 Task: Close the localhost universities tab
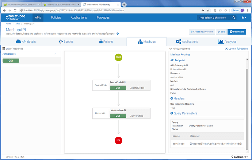[79, 5]
